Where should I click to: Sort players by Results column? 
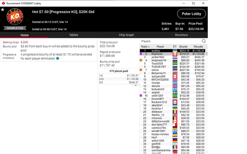[198, 47]
